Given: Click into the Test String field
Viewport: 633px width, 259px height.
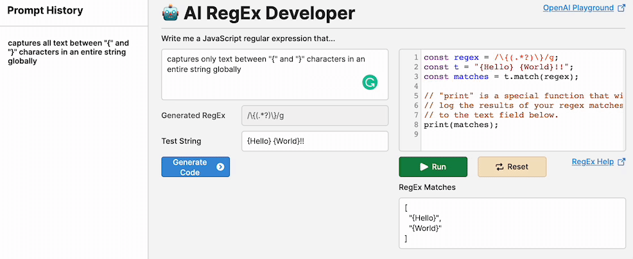Looking at the screenshot, I should 315,141.
